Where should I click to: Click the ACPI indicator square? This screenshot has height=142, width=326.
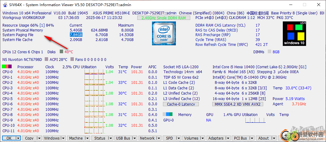(x=47, y=60)
